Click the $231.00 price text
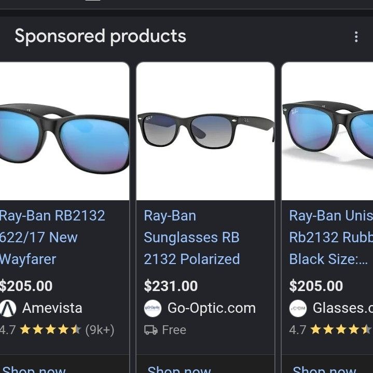This screenshot has width=373, height=373. 171,286
